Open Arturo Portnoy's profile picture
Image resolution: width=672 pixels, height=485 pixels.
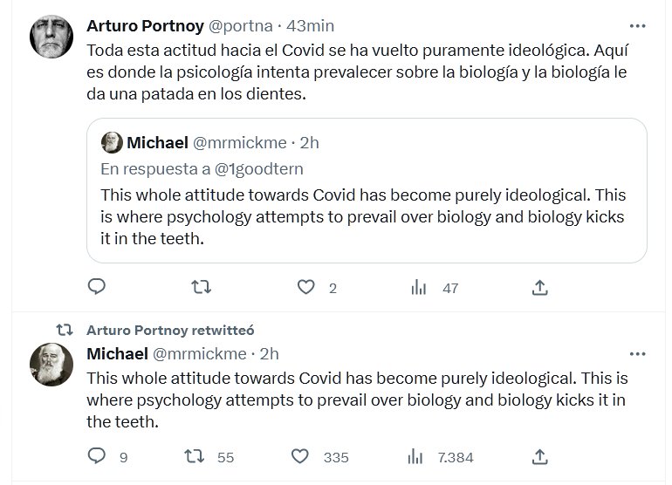click(51, 38)
